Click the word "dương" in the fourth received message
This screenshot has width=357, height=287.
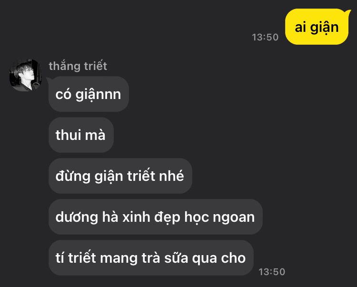tap(77, 218)
